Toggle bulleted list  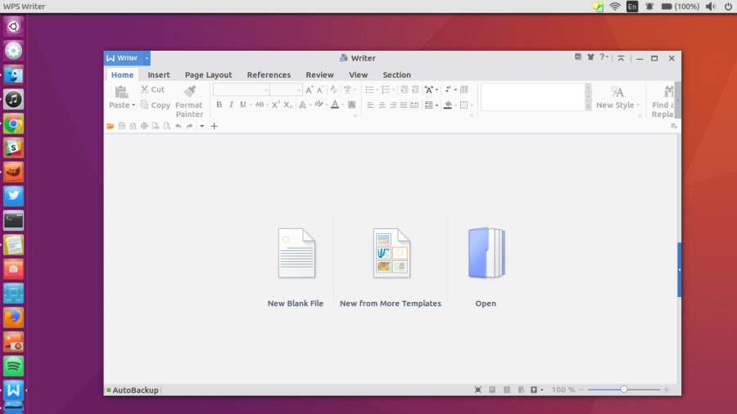coord(370,90)
